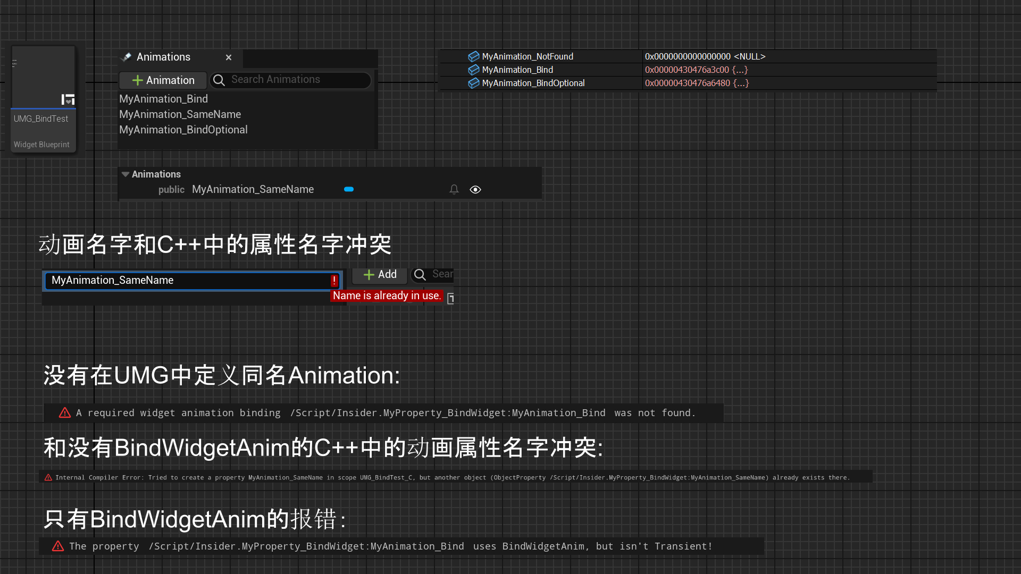The width and height of the screenshot is (1021, 574).
Task: Select MyAnimation_SameName in the animations list
Action: click(180, 114)
